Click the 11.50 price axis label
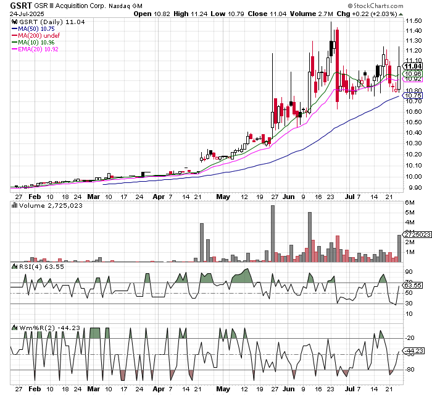 (x=413, y=21)
